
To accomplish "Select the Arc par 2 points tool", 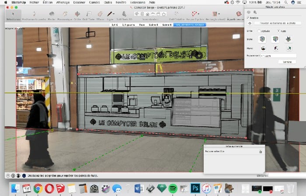I will click(x=194, y=15).
